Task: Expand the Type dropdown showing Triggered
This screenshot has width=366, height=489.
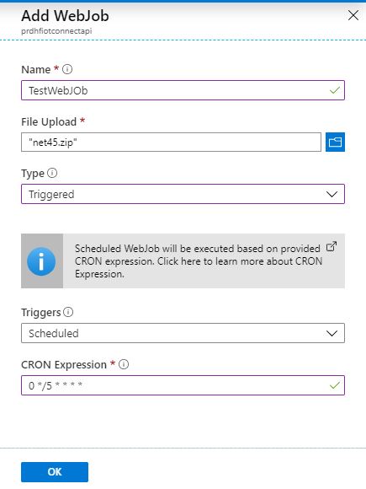Action: coord(183,194)
